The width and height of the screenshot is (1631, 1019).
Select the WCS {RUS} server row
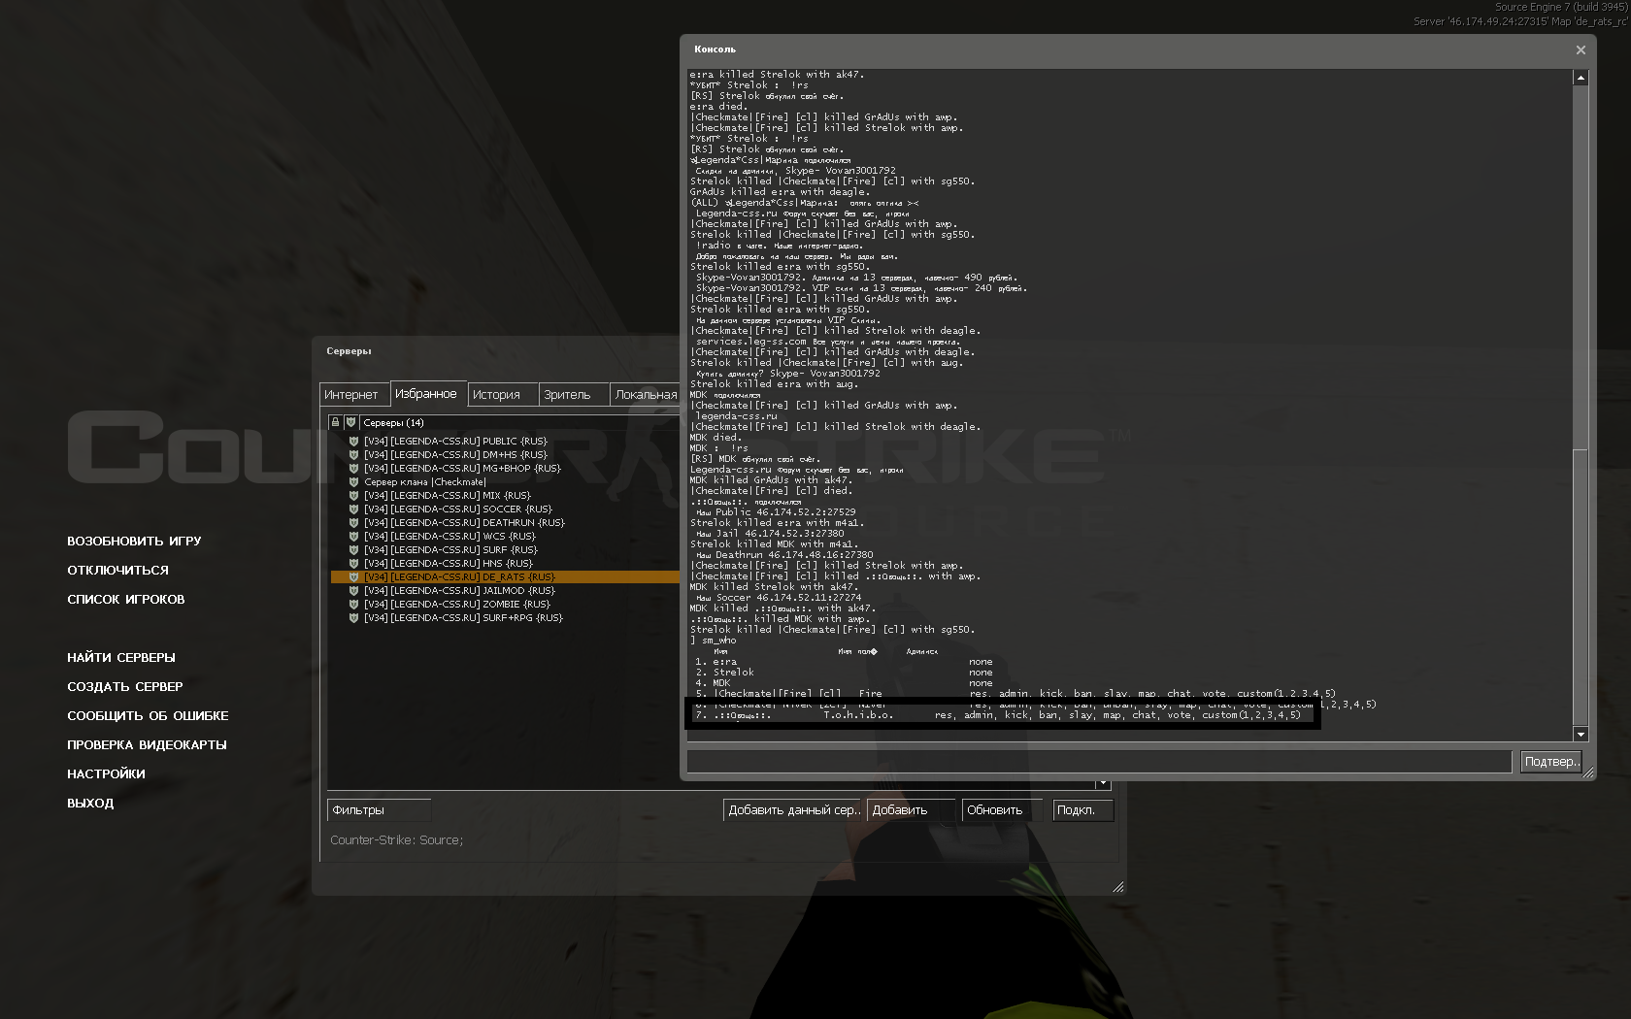pyautogui.click(x=505, y=536)
